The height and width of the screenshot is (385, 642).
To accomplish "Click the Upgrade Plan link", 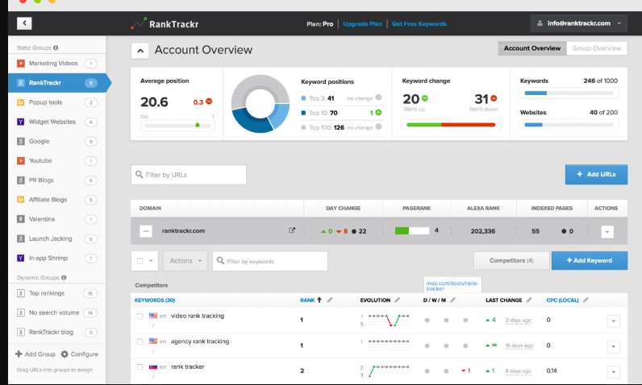I will coord(361,24).
